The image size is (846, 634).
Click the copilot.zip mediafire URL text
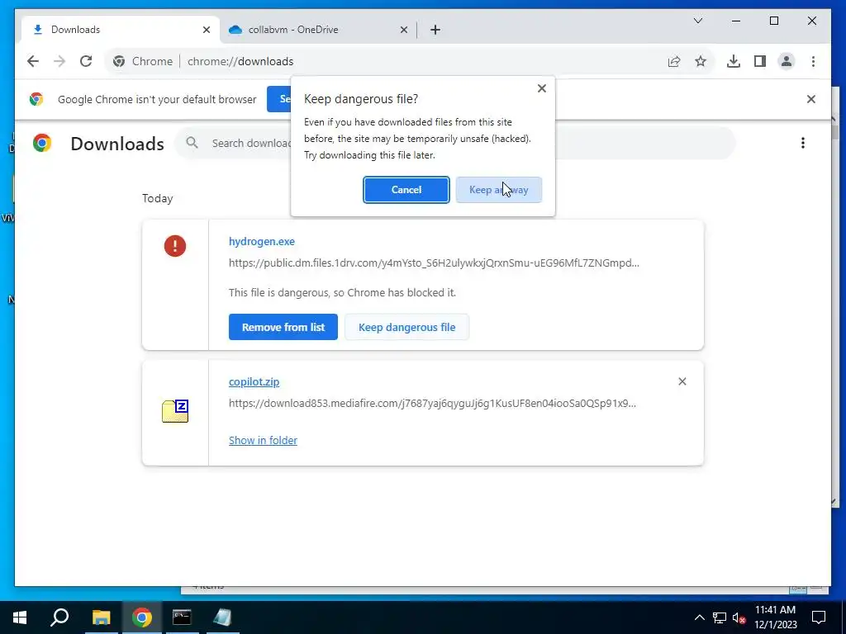[x=432, y=403]
